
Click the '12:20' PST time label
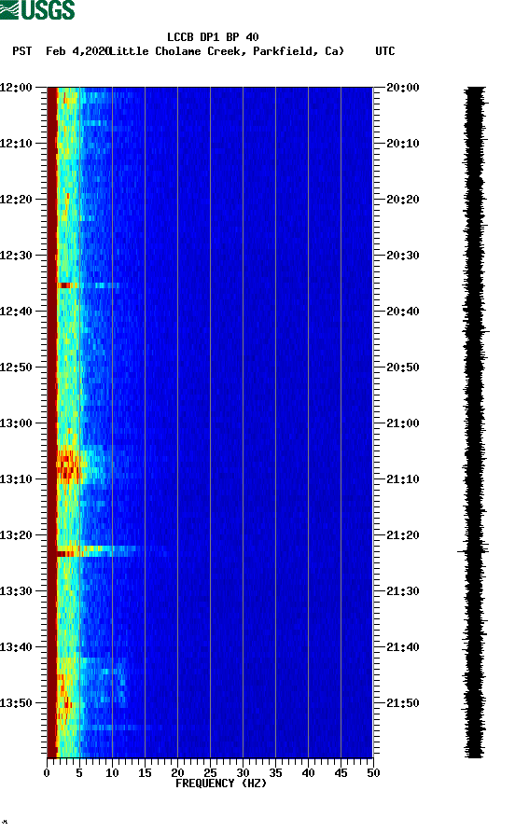[16, 199]
